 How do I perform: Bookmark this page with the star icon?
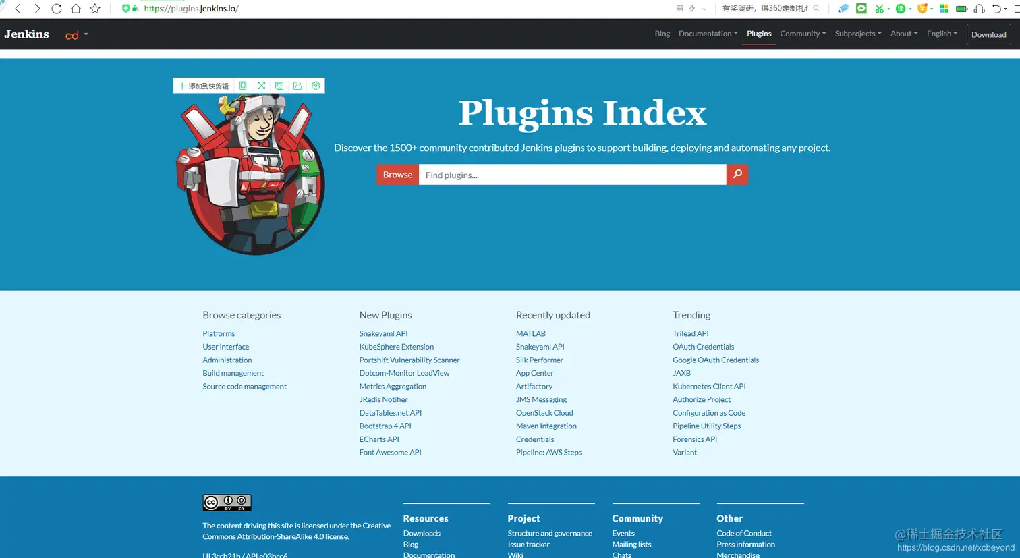click(x=95, y=9)
